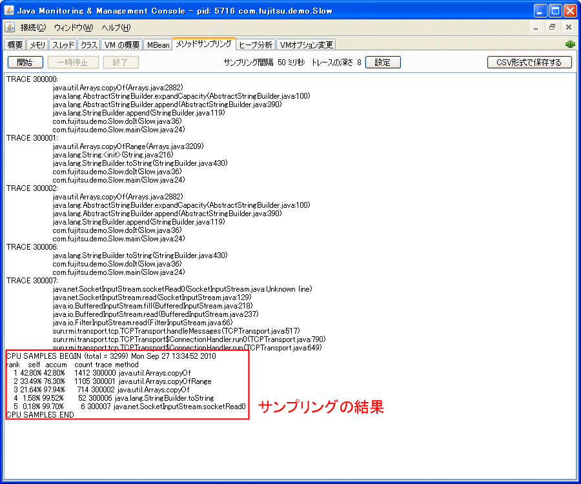Click rank 4 row StringBuilder.toString
Screen dimensions: 581x484
click(114, 398)
